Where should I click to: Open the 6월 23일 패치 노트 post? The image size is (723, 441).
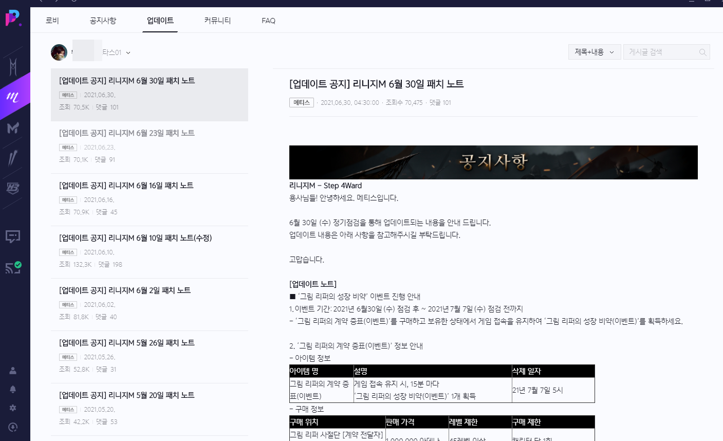[127, 133]
